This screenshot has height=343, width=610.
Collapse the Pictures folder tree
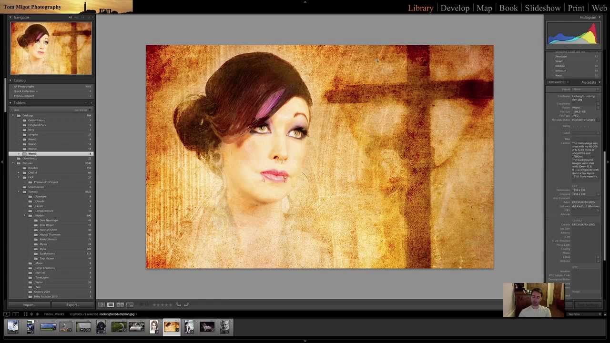tap(13, 163)
